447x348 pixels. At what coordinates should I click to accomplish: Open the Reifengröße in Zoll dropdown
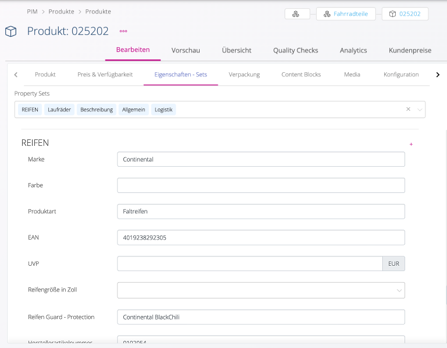[x=261, y=290]
